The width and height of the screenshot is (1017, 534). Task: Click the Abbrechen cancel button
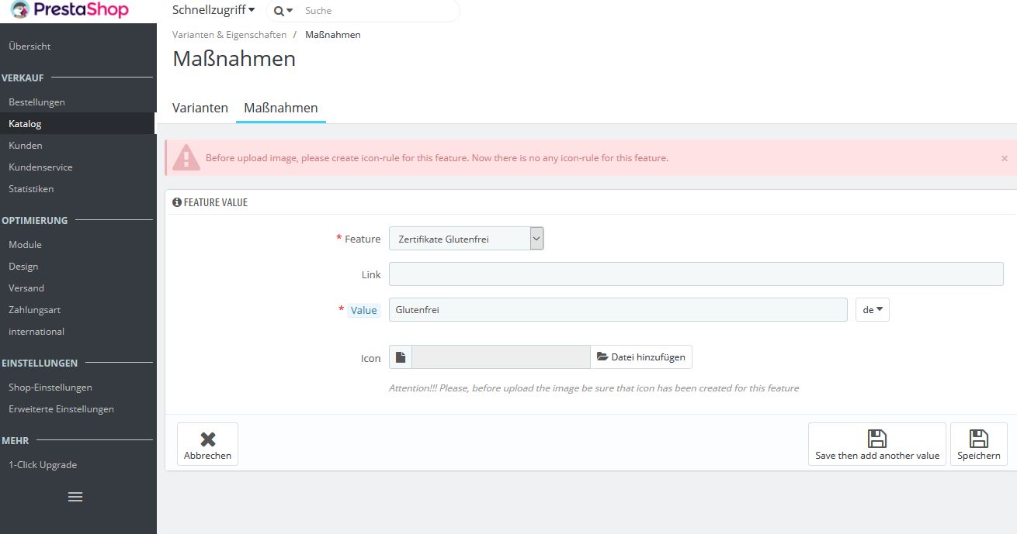pyautogui.click(x=207, y=444)
